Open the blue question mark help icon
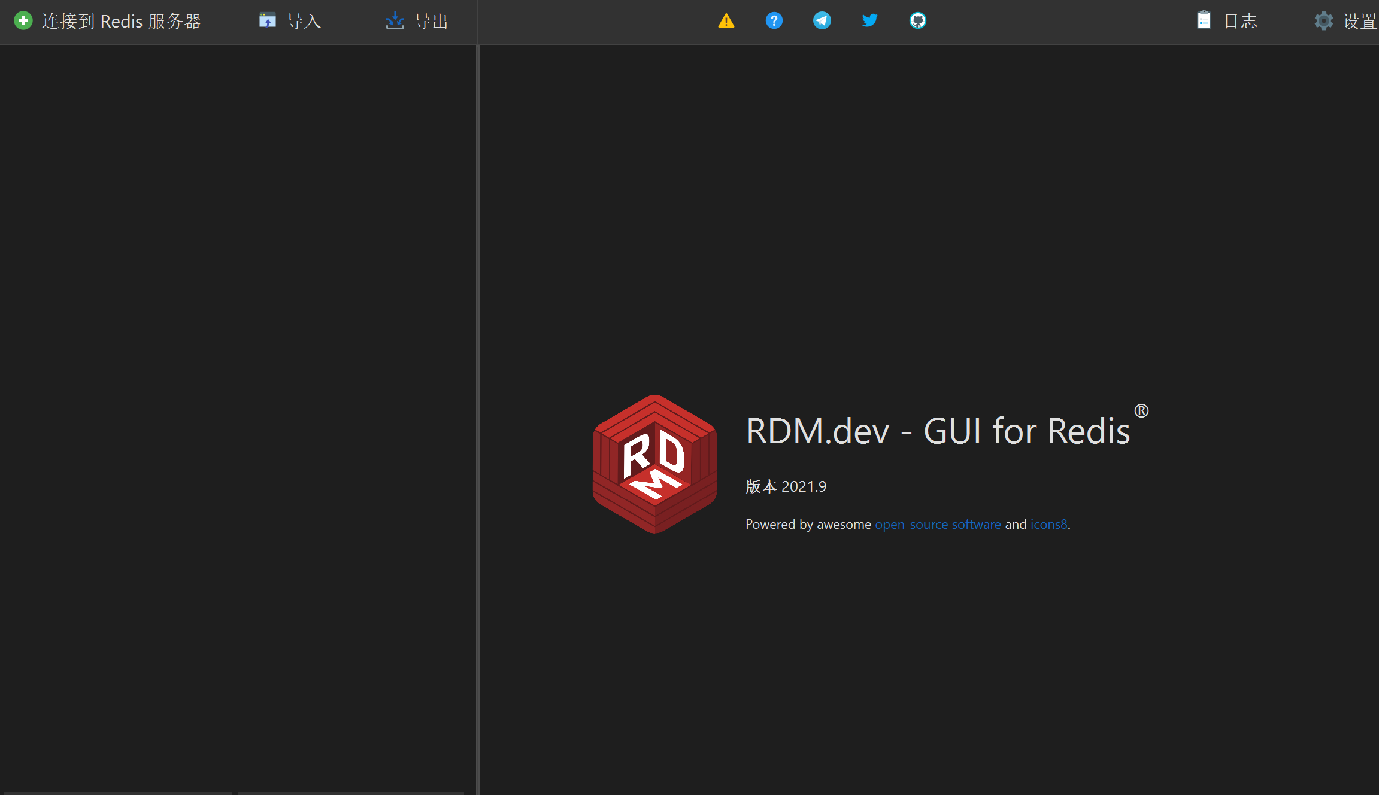 (774, 21)
